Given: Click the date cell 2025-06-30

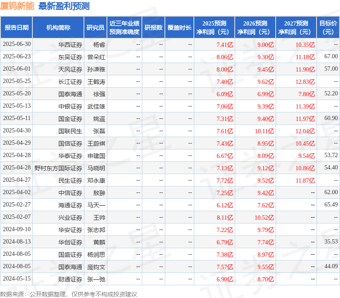Looking at the screenshot, I should click(17, 44).
